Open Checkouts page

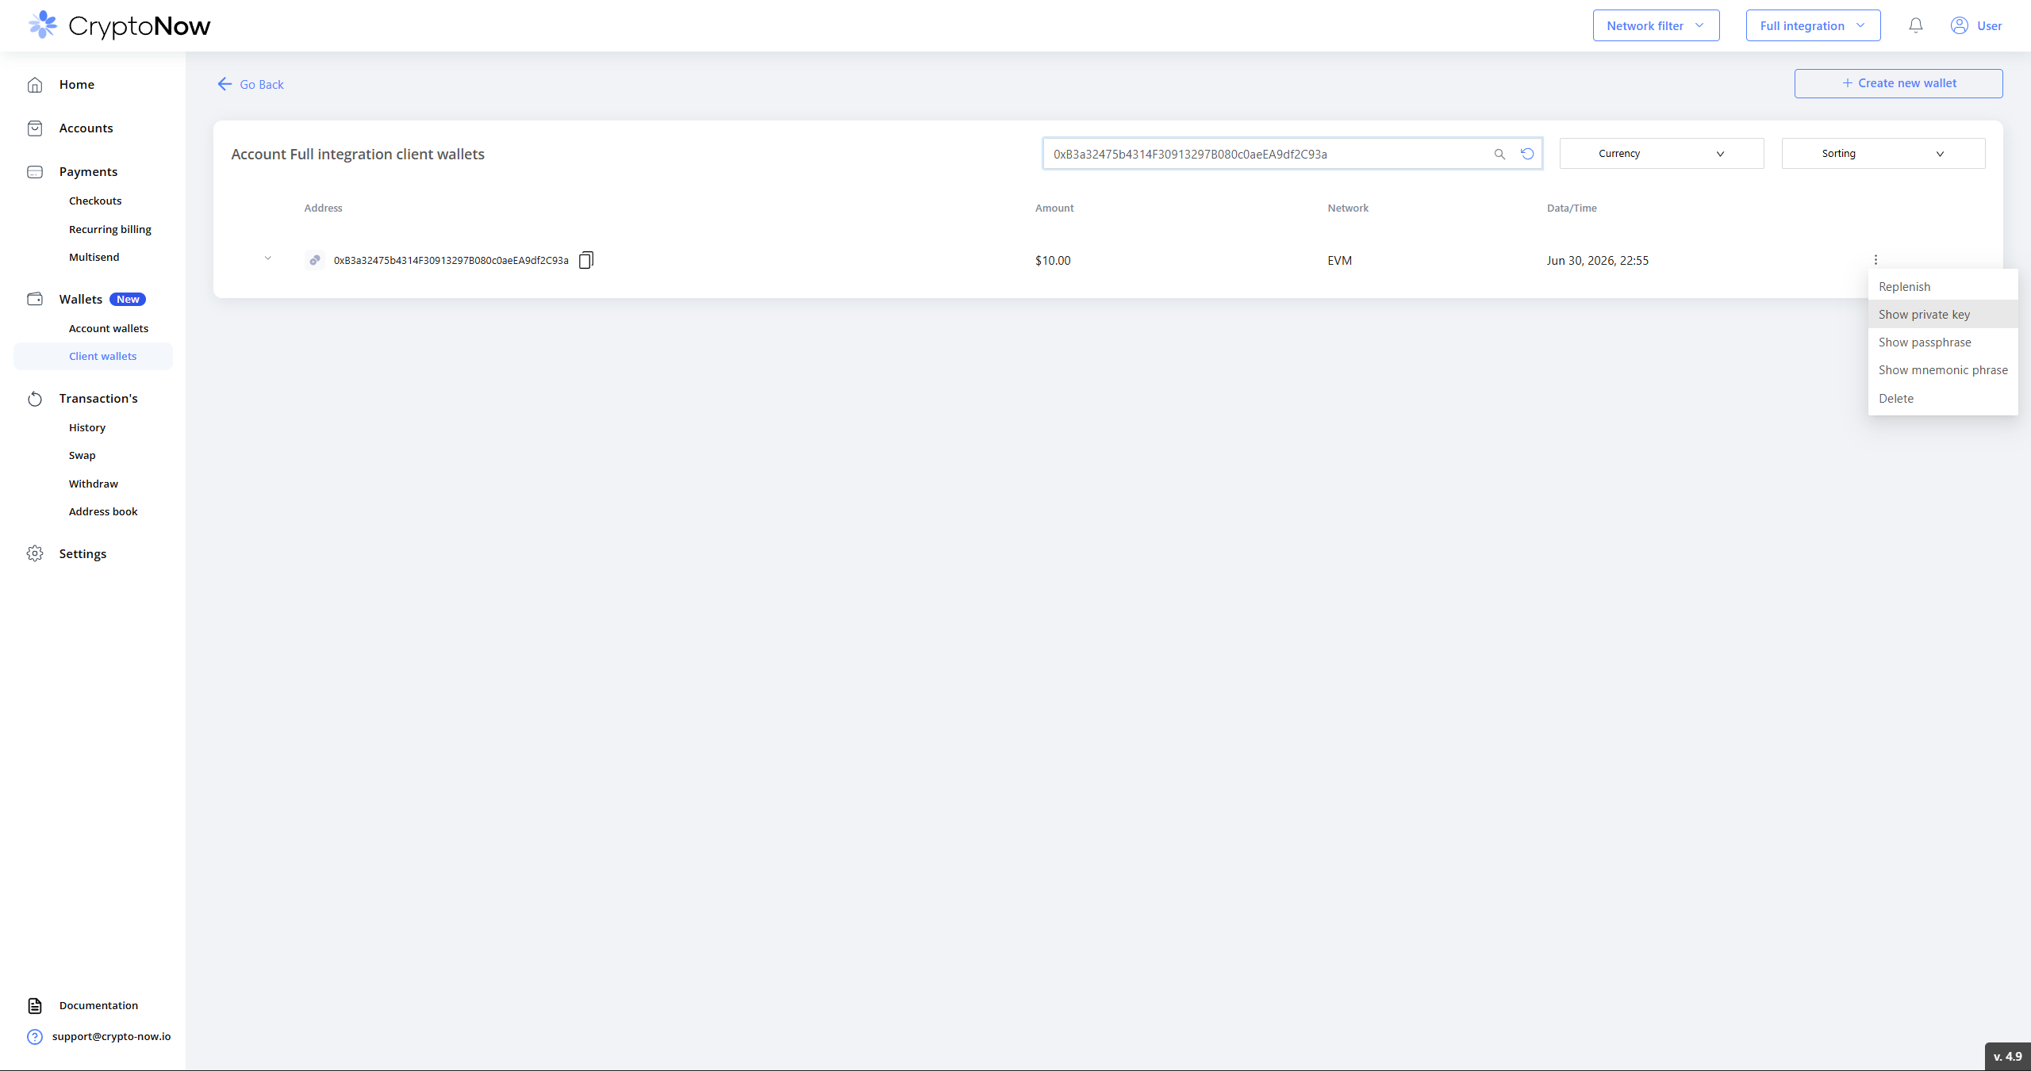(x=95, y=201)
